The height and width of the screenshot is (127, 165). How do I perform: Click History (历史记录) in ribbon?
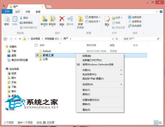118,28
